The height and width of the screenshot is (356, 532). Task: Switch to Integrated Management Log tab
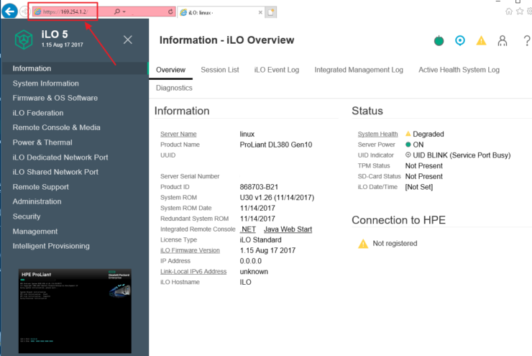[x=359, y=70]
